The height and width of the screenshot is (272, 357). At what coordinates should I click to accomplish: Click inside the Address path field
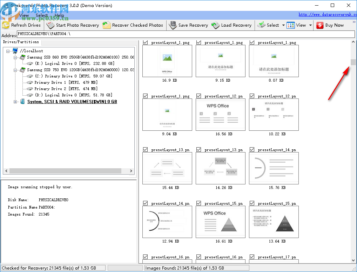point(186,34)
